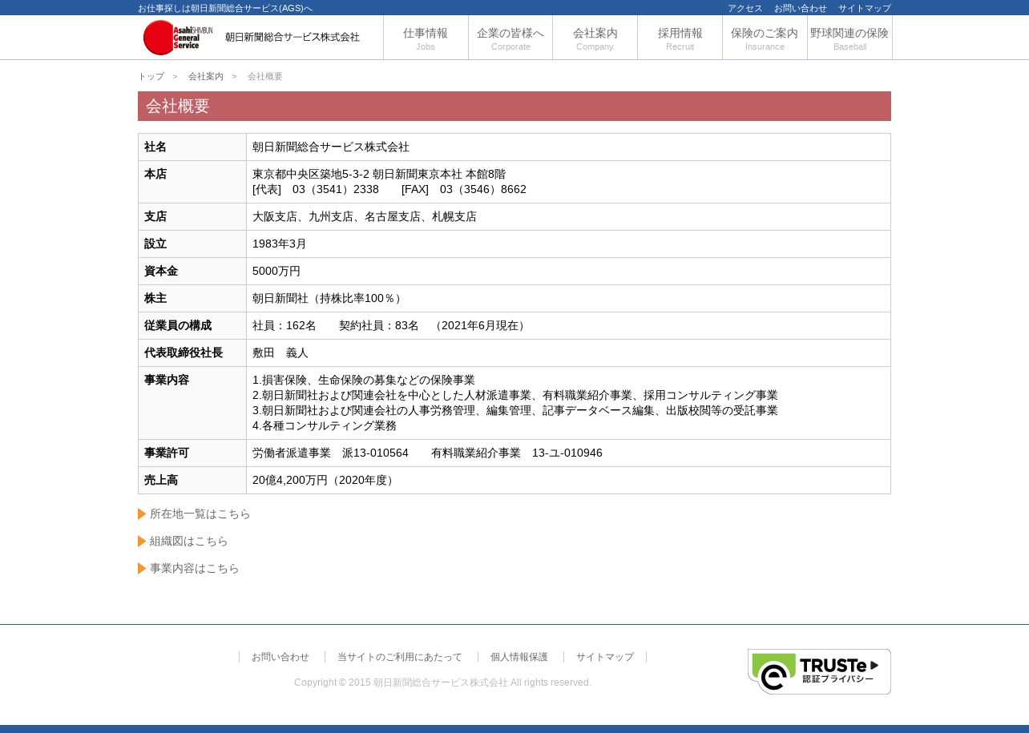Go to トップ via the breadcrumb
The image size is (1029, 733).
(x=151, y=76)
